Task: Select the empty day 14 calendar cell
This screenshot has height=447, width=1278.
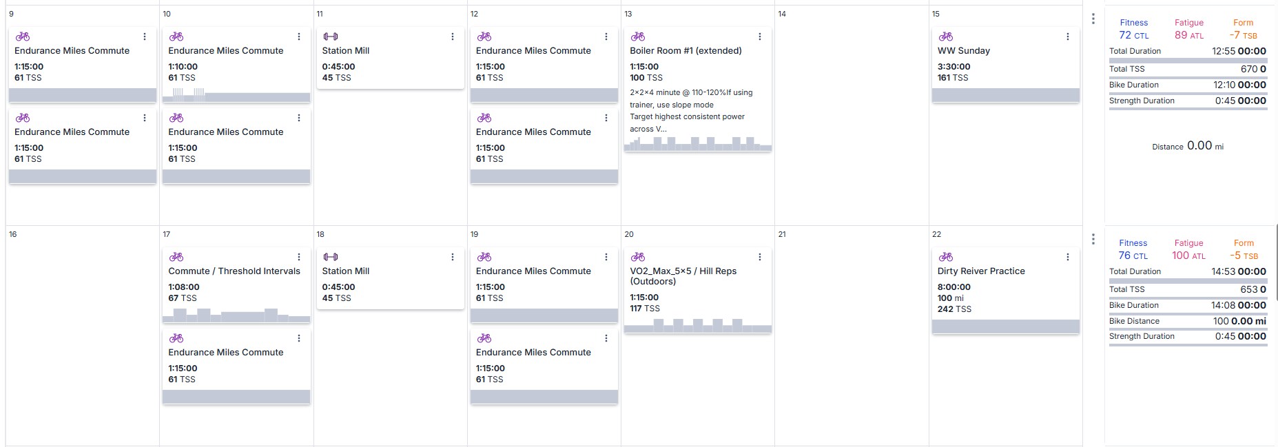Action: (851, 124)
